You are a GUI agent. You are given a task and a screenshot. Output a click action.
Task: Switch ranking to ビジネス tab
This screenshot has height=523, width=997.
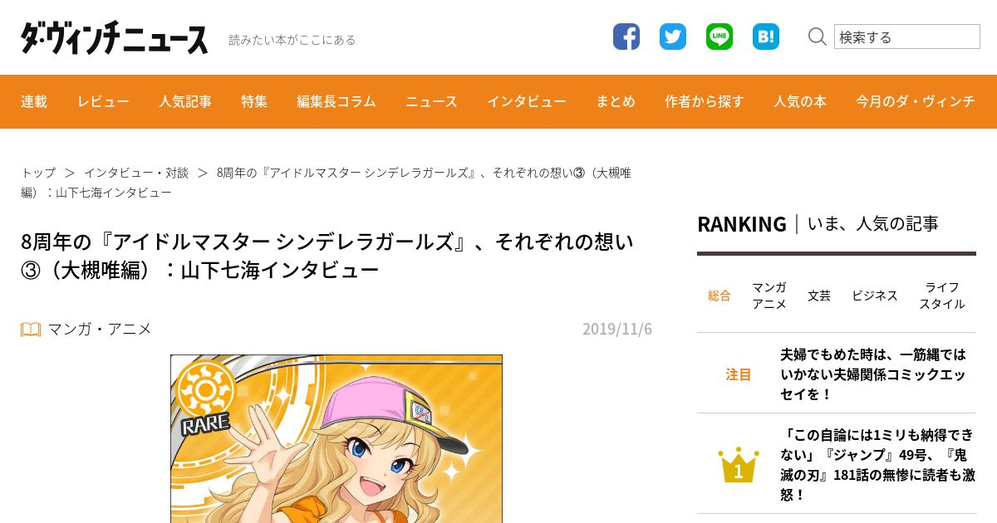click(875, 296)
